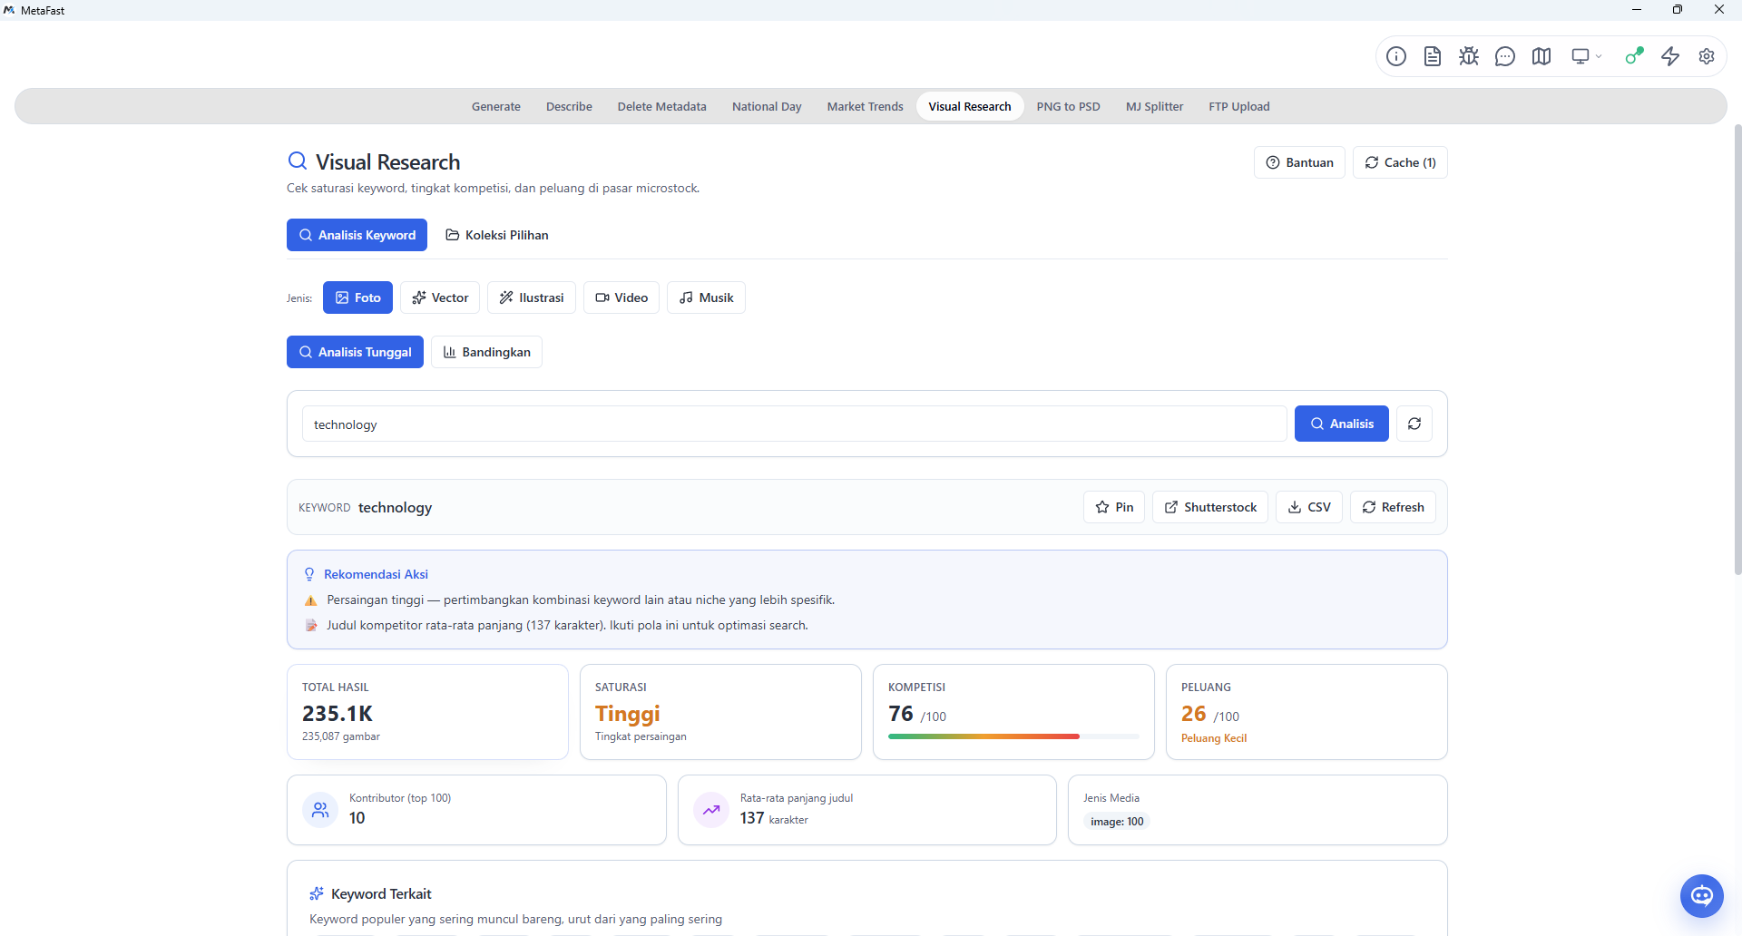The image size is (1742, 936).
Task: Click the Rekomendasi Aksi heading
Action: coord(376,574)
